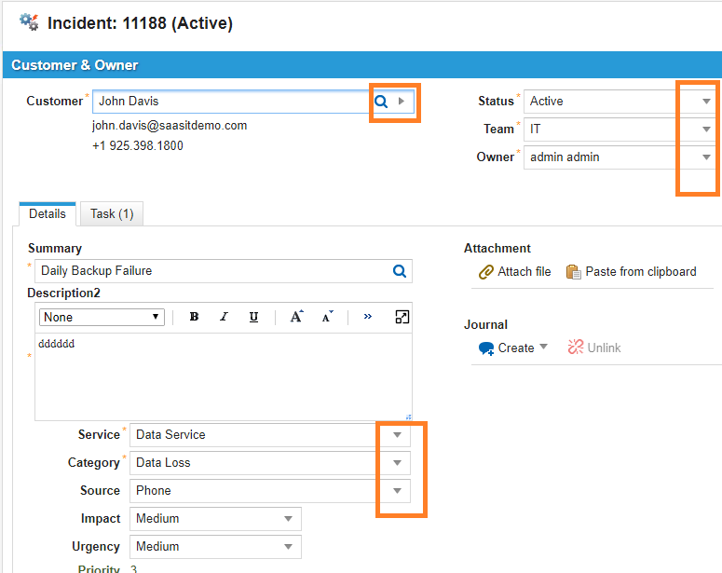
Task: Apply bold formatting in the Description editor
Action: (194, 317)
